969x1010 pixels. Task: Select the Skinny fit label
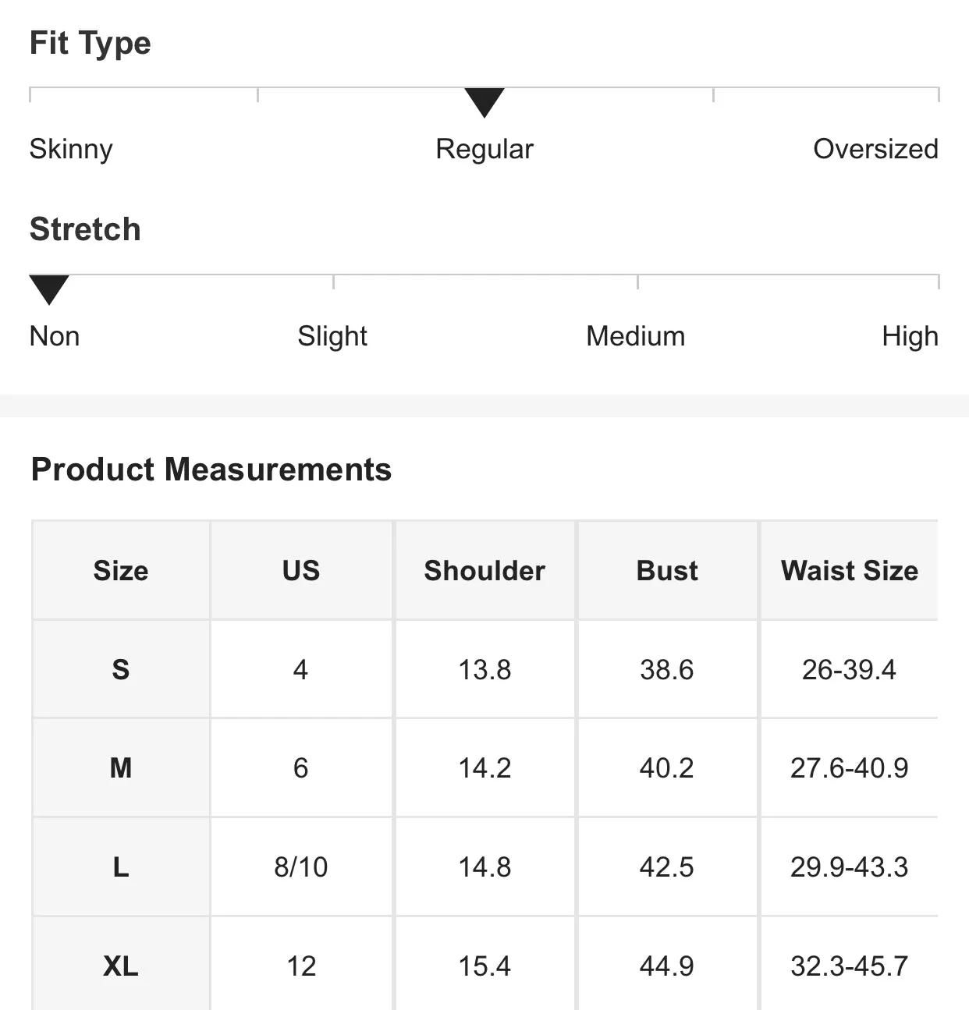coord(71,150)
